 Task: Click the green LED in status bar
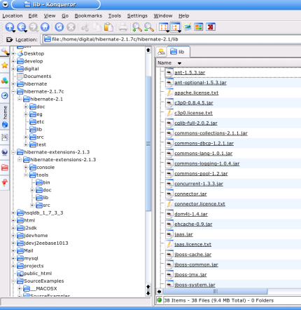(x=160, y=300)
